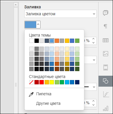Pick the lightest yellow tint
The image size is (113, 114).
(67, 49)
